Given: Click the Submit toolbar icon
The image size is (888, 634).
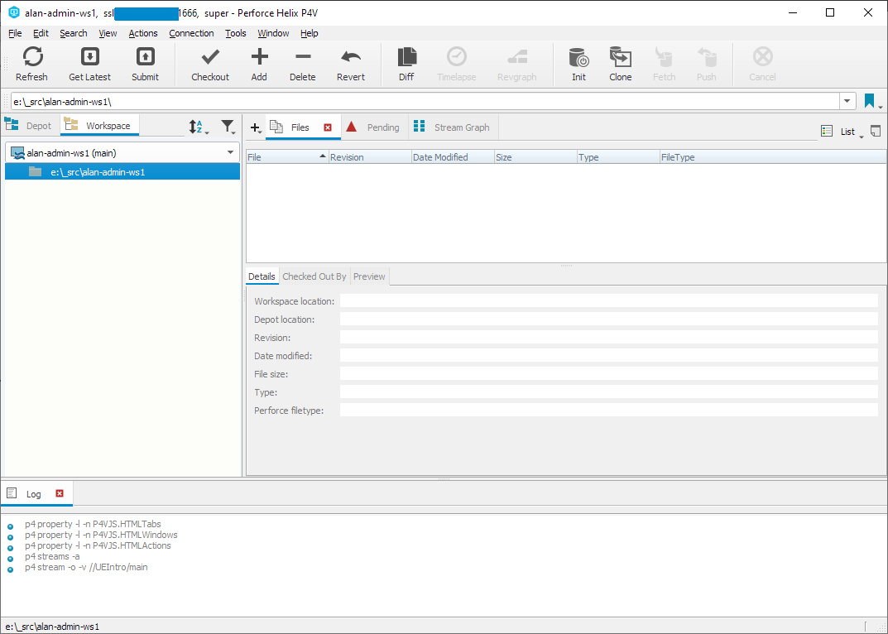Looking at the screenshot, I should (x=145, y=56).
